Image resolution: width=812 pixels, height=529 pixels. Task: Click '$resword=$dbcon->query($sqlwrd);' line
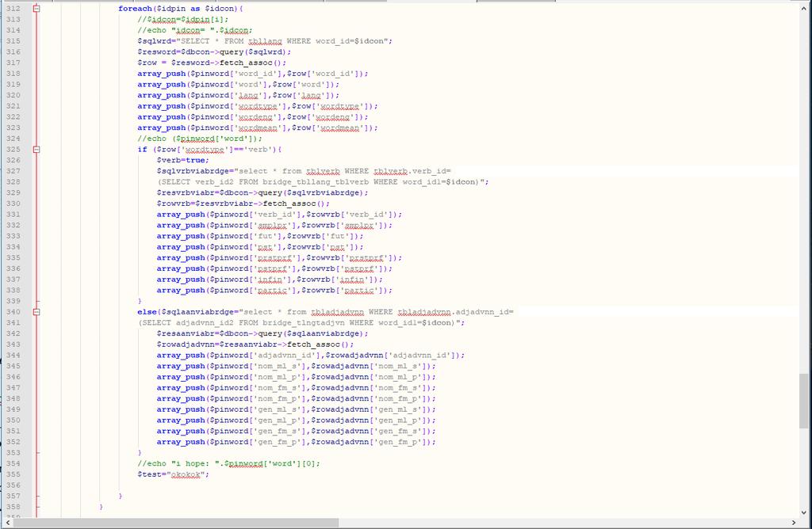pyautogui.click(x=214, y=52)
